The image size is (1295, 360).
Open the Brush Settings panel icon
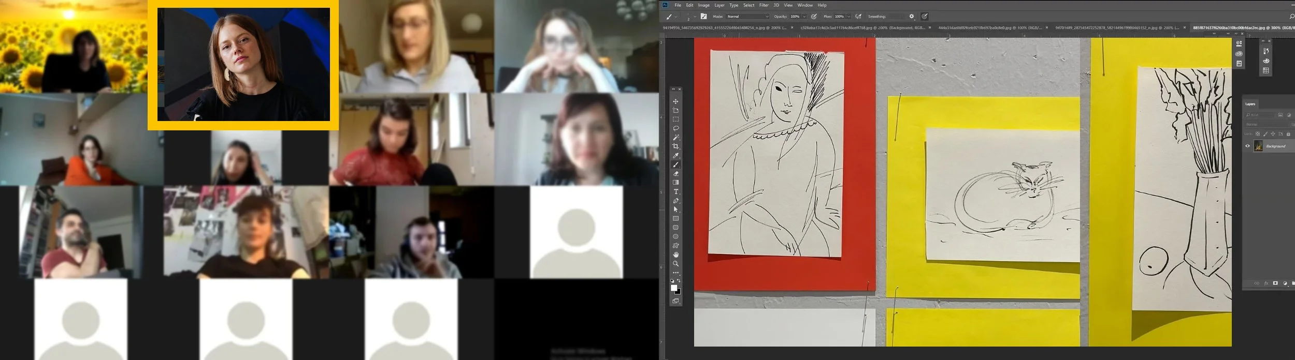point(703,17)
